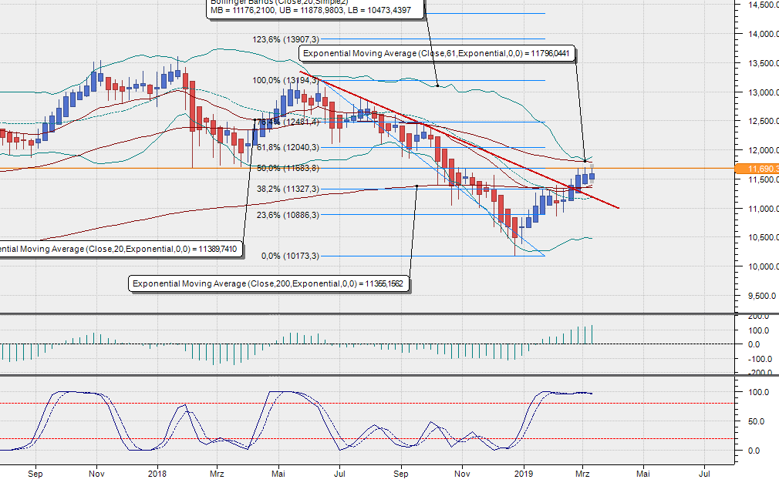This screenshot has height=486, width=779.
Task: Select the Exponential Moving Average (Close,61) label
Action: (x=437, y=53)
